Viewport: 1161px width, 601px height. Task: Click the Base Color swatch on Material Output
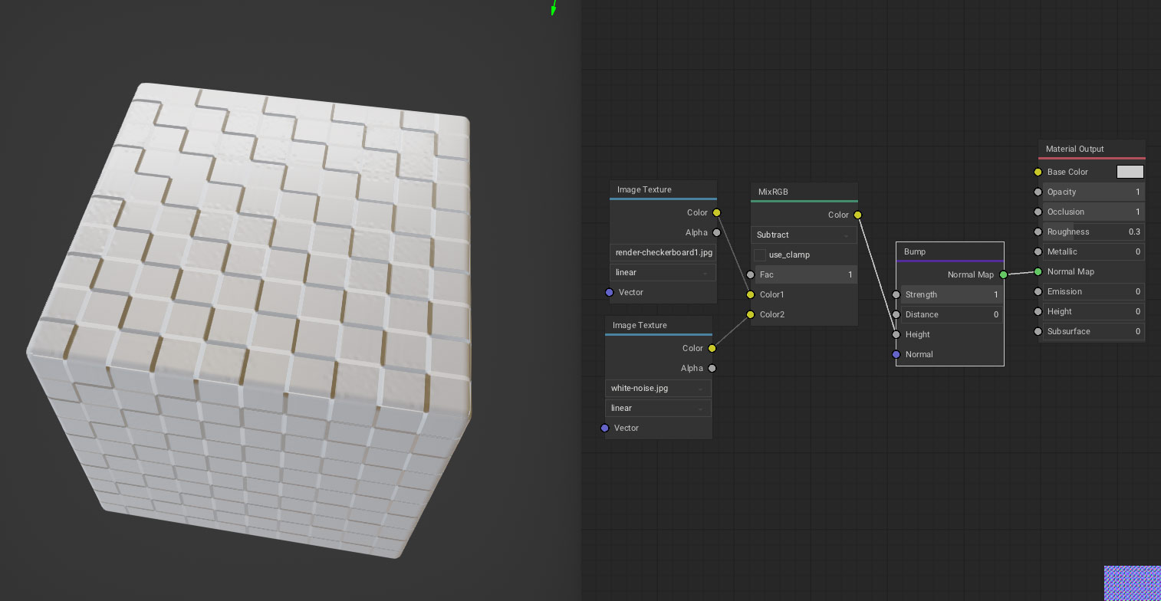1130,172
